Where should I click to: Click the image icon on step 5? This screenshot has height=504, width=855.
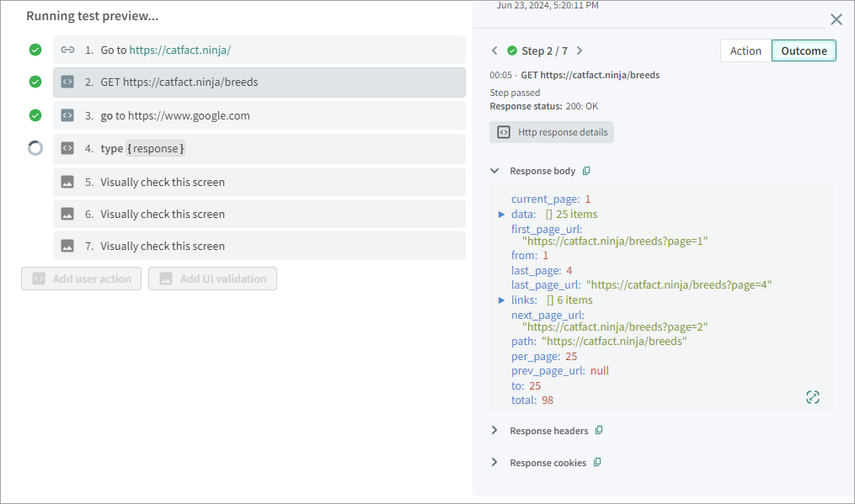[67, 182]
